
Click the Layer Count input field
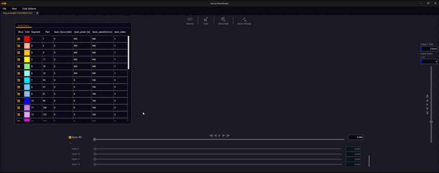(x=429, y=62)
